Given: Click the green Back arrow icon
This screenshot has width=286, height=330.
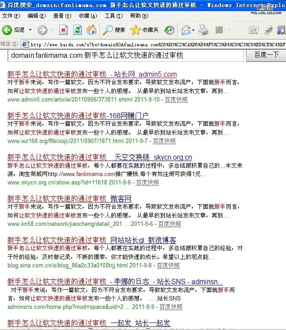Looking at the screenshot, I should click(x=7, y=30).
